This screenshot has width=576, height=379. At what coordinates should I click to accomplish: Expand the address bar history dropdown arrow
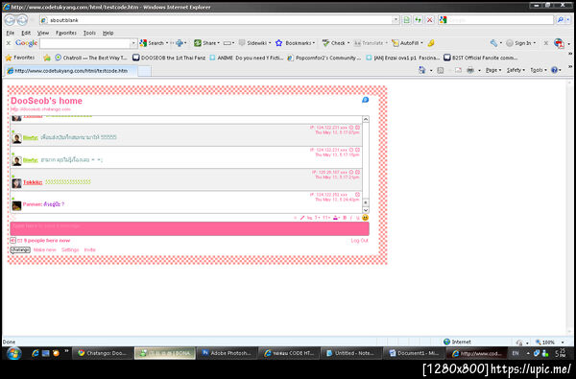(x=396, y=20)
